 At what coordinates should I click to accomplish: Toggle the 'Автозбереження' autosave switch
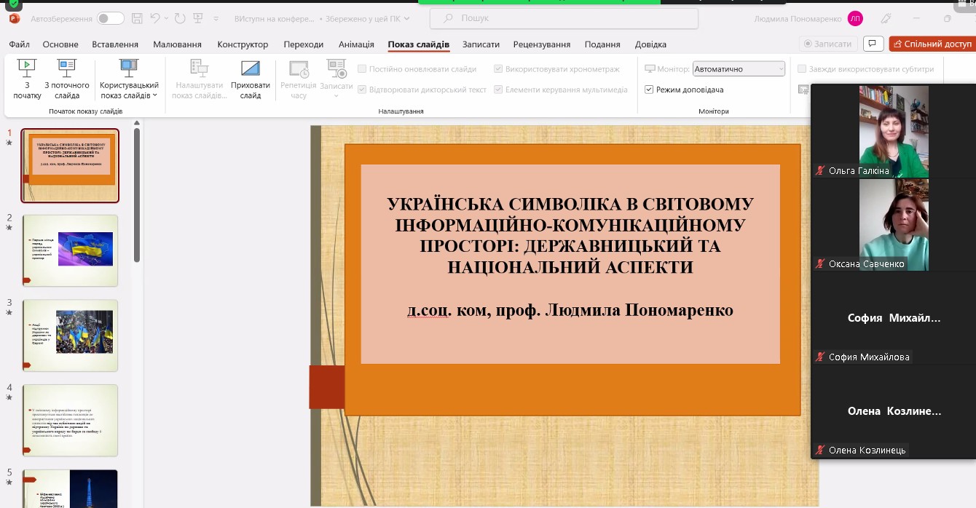pyautogui.click(x=110, y=18)
